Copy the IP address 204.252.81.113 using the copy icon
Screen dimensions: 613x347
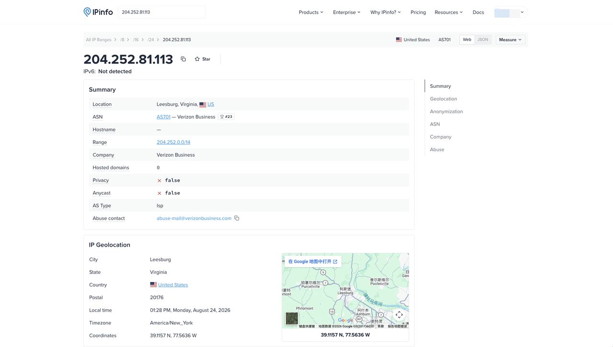point(183,59)
